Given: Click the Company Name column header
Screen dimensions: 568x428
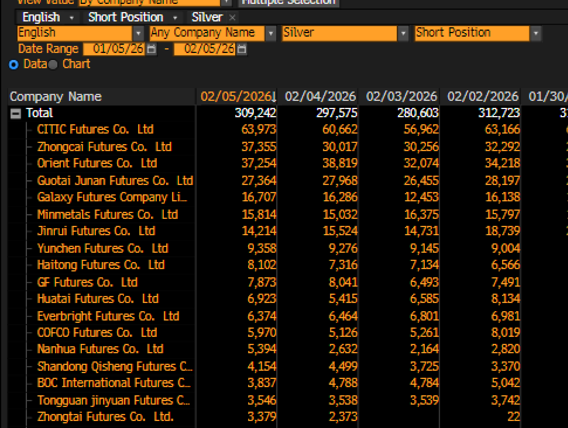Looking at the screenshot, I should (102, 97).
